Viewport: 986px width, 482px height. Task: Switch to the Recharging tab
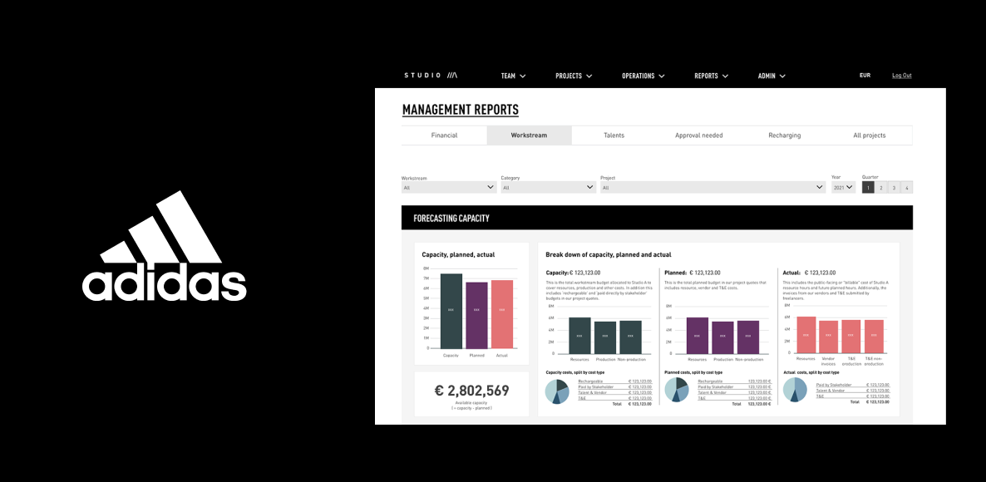[784, 135]
